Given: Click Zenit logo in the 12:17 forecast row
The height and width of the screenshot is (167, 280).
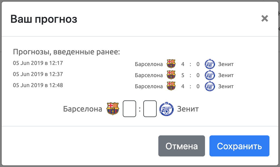Looking at the screenshot, I should coord(210,64).
